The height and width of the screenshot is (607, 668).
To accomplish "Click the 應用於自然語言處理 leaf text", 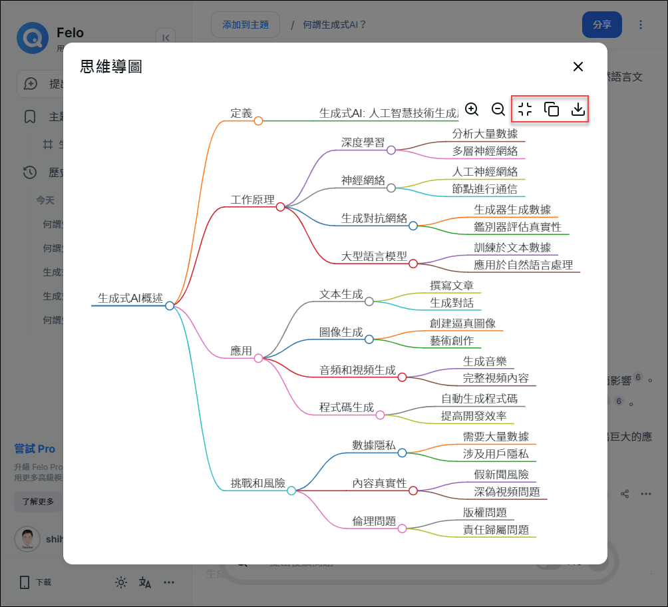I will [523, 265].
